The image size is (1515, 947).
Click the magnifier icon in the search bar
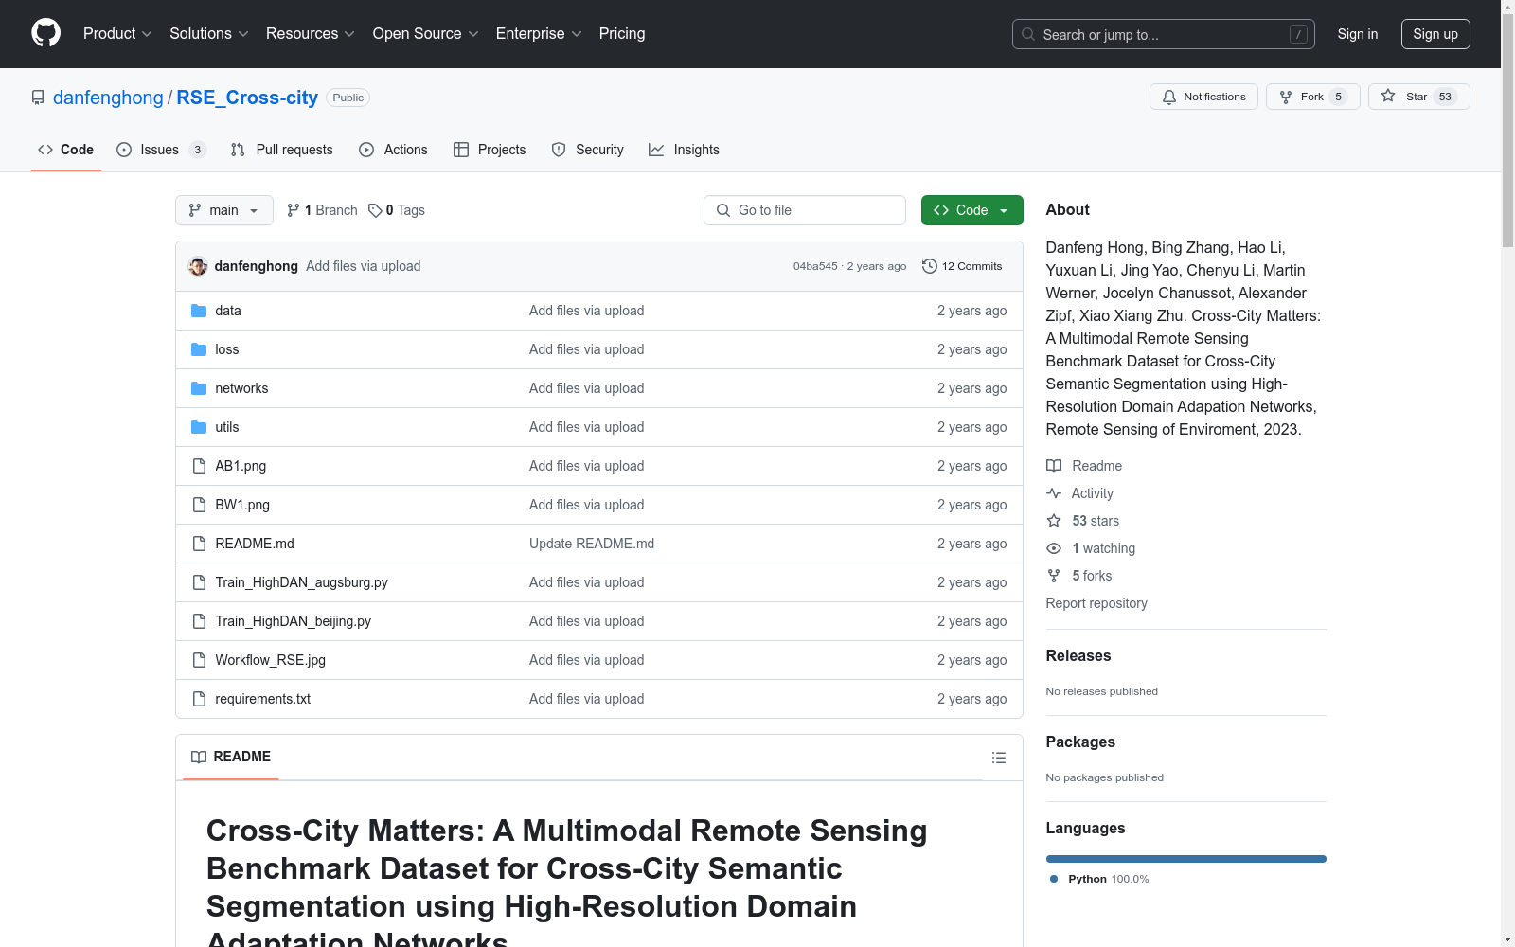coord(1028,34)
